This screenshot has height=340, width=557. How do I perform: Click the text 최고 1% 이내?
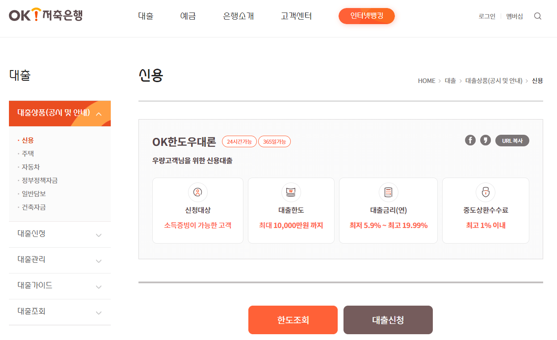click(486, 225)
